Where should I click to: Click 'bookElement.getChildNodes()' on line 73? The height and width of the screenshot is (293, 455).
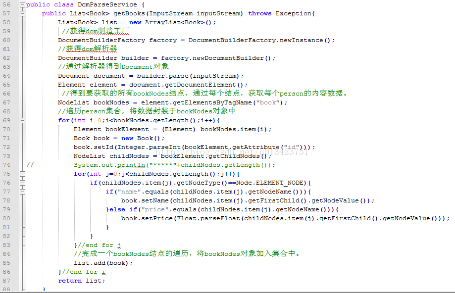(214, 156)
